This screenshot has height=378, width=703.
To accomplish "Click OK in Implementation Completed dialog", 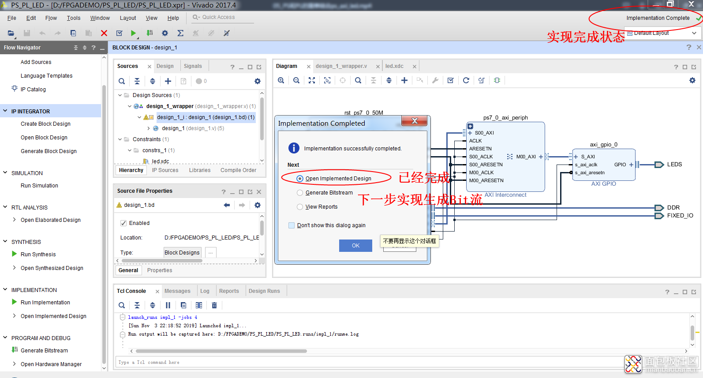I will click(x=355, y=246).
